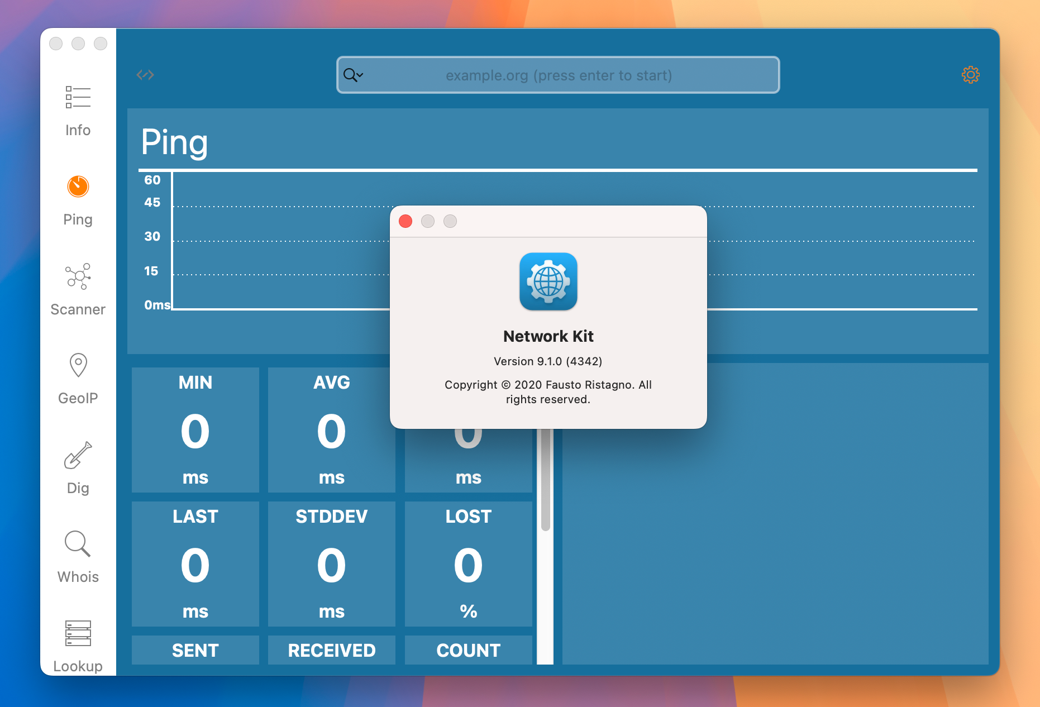Click the 0ms label on chart axis
Screen dimensions: 1040x707
point(157,305)
